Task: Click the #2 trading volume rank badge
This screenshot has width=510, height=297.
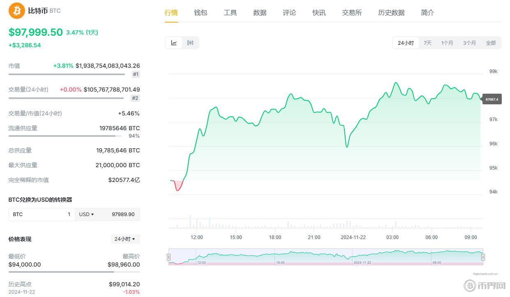Action: pos(135,98)
